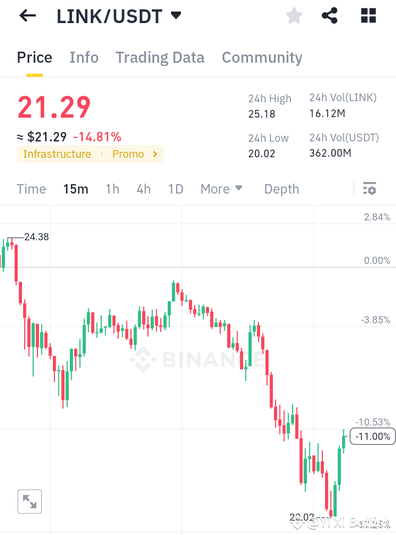This screenshot has width=396, height=535.
Task: Select the Time chart display option
Action: pyautogui.click(x=31, y=189)
